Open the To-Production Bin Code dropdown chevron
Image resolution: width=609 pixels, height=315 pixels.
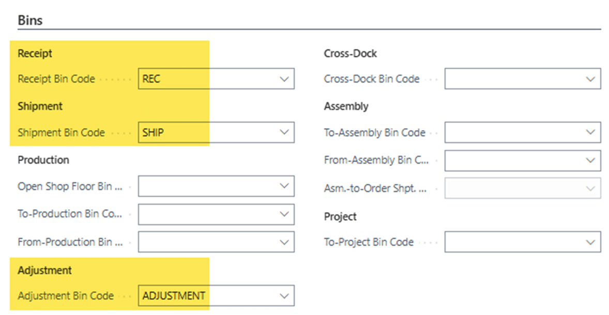[x=284, y=214]
